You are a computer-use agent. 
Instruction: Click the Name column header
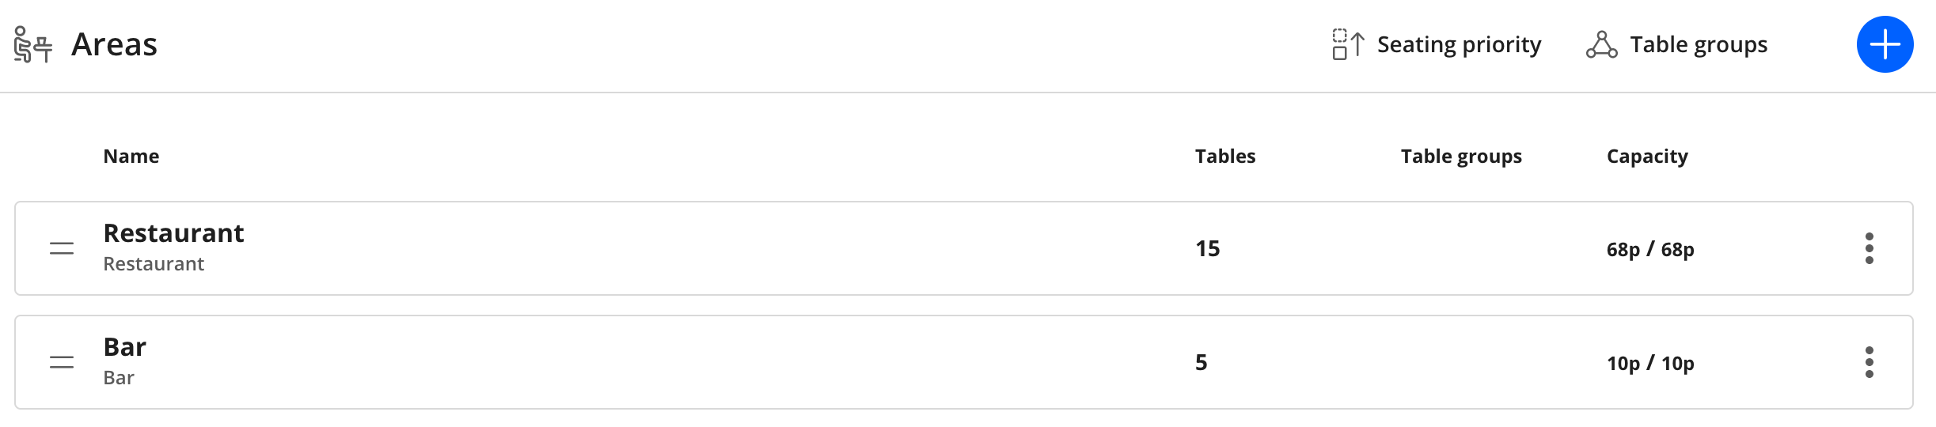[131, 157]
